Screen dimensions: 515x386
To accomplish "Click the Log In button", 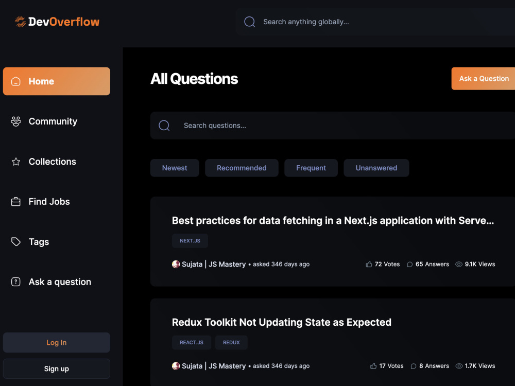I will [x=57, y=342].
